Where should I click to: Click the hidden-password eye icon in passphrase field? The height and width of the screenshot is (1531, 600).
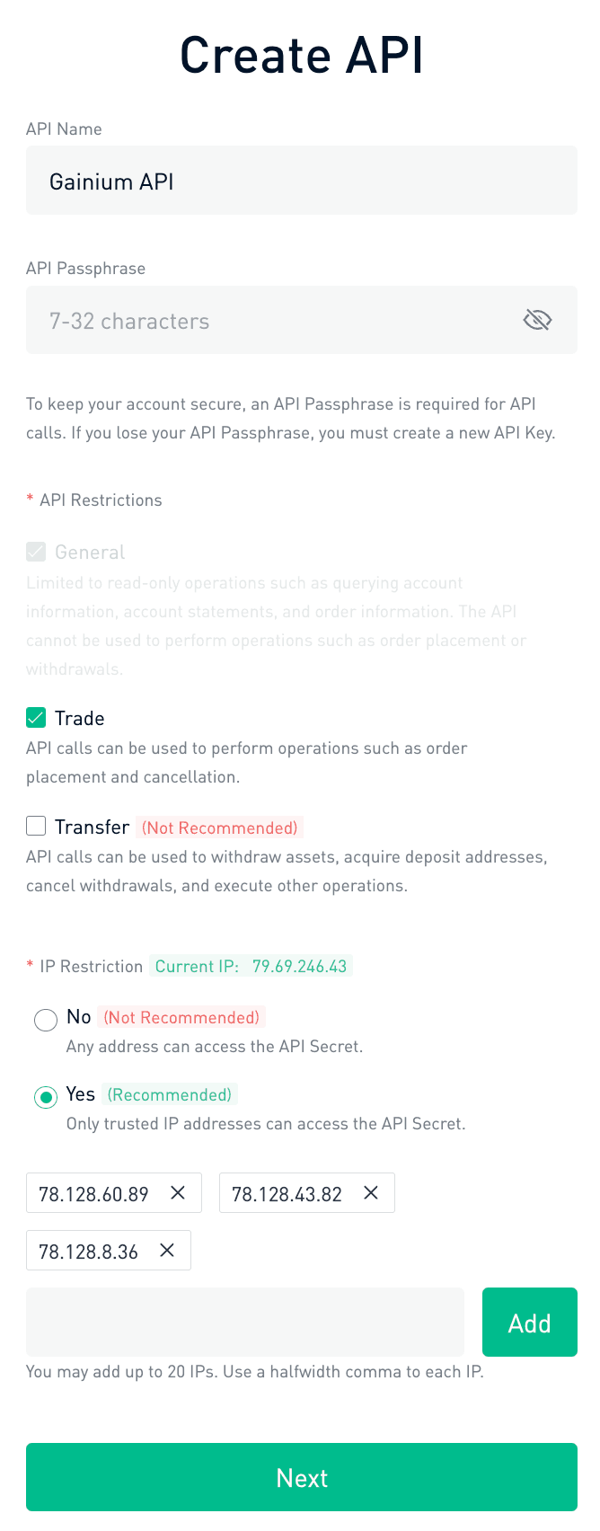pyautogui.click(x=537, y=319)
